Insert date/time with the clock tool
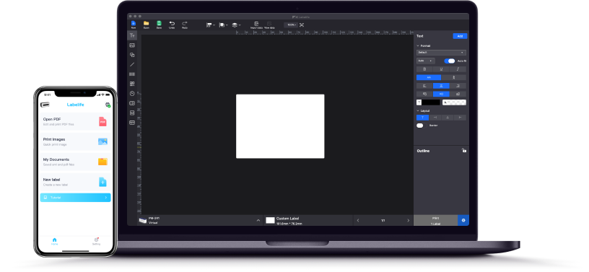 click(x=132, y=94)
